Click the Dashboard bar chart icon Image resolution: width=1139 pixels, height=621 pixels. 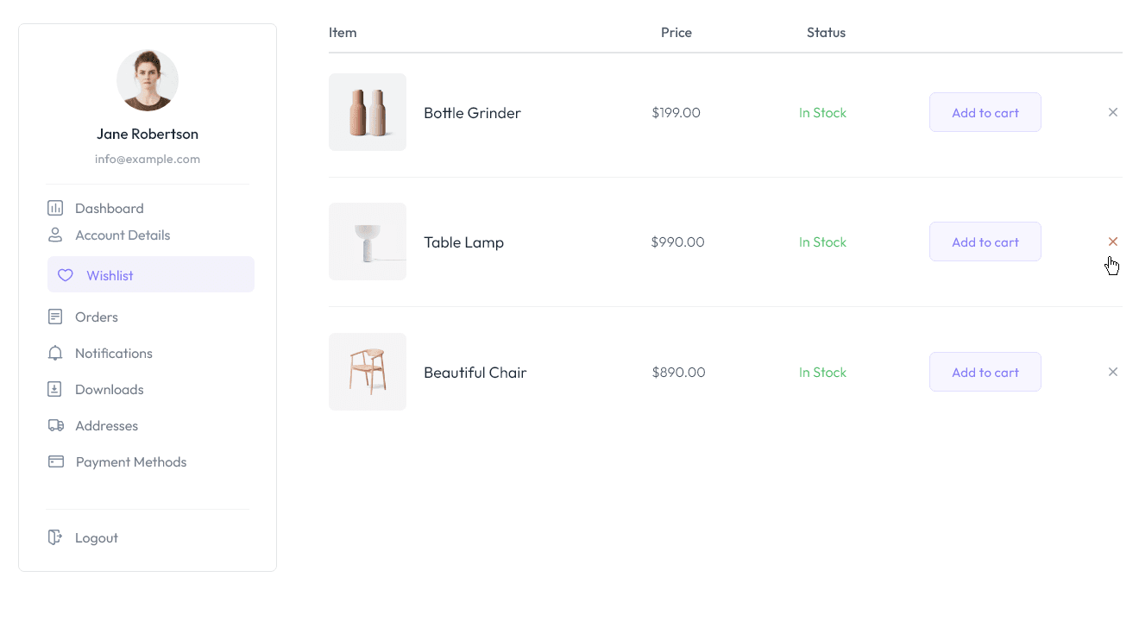pos(55,208)
